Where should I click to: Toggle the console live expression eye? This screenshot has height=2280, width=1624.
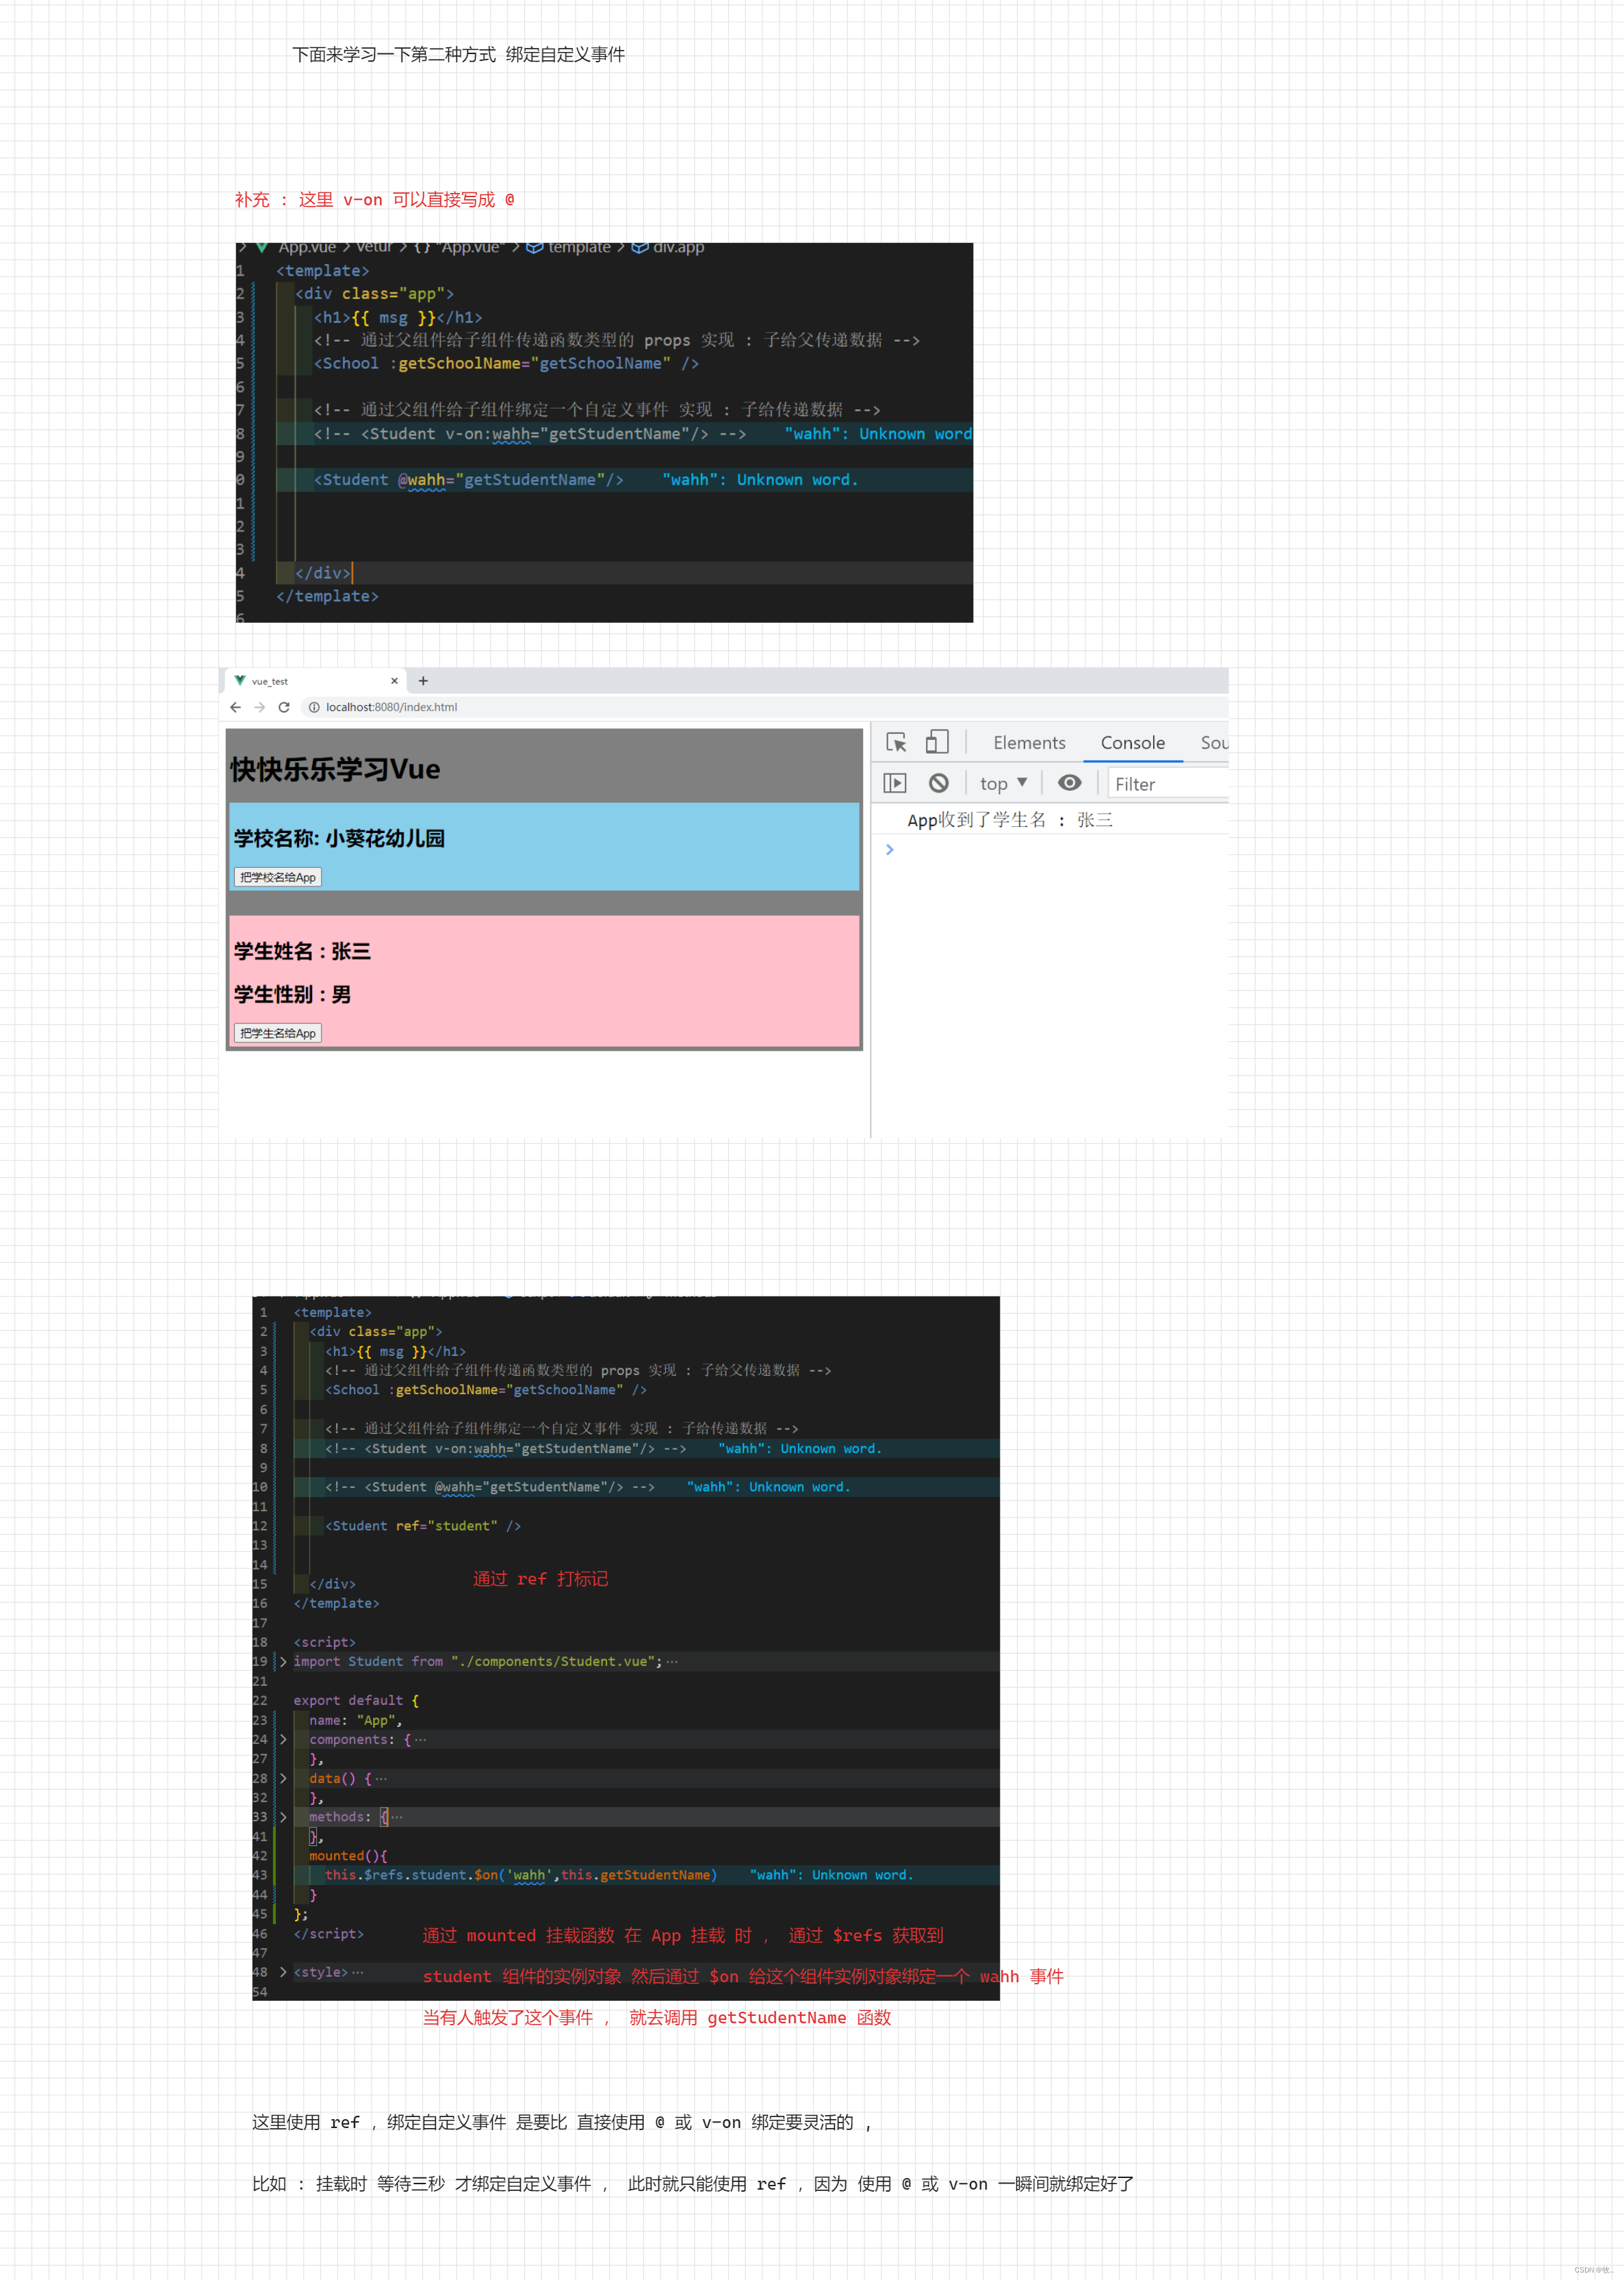click(x=1070, y=783)
